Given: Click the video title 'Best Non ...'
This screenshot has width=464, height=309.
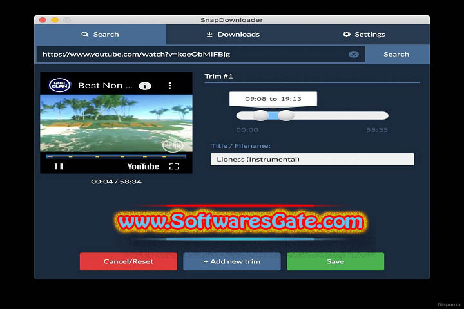Looking at the screenshot, I should point(105,86).
